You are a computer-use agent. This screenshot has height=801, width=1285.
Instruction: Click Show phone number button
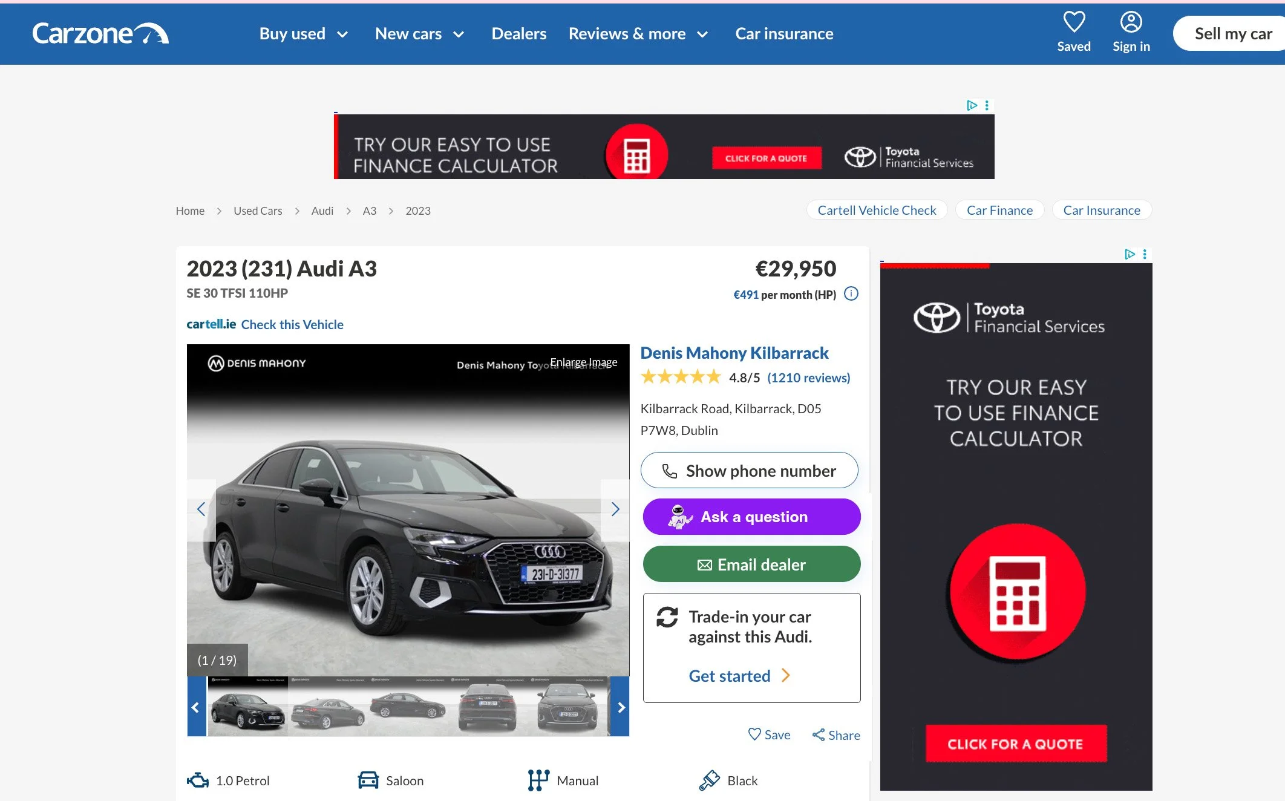(750, 470)
